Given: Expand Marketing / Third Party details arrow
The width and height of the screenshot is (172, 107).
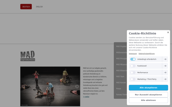Looking at the screenshot, I should pos(165,79).
